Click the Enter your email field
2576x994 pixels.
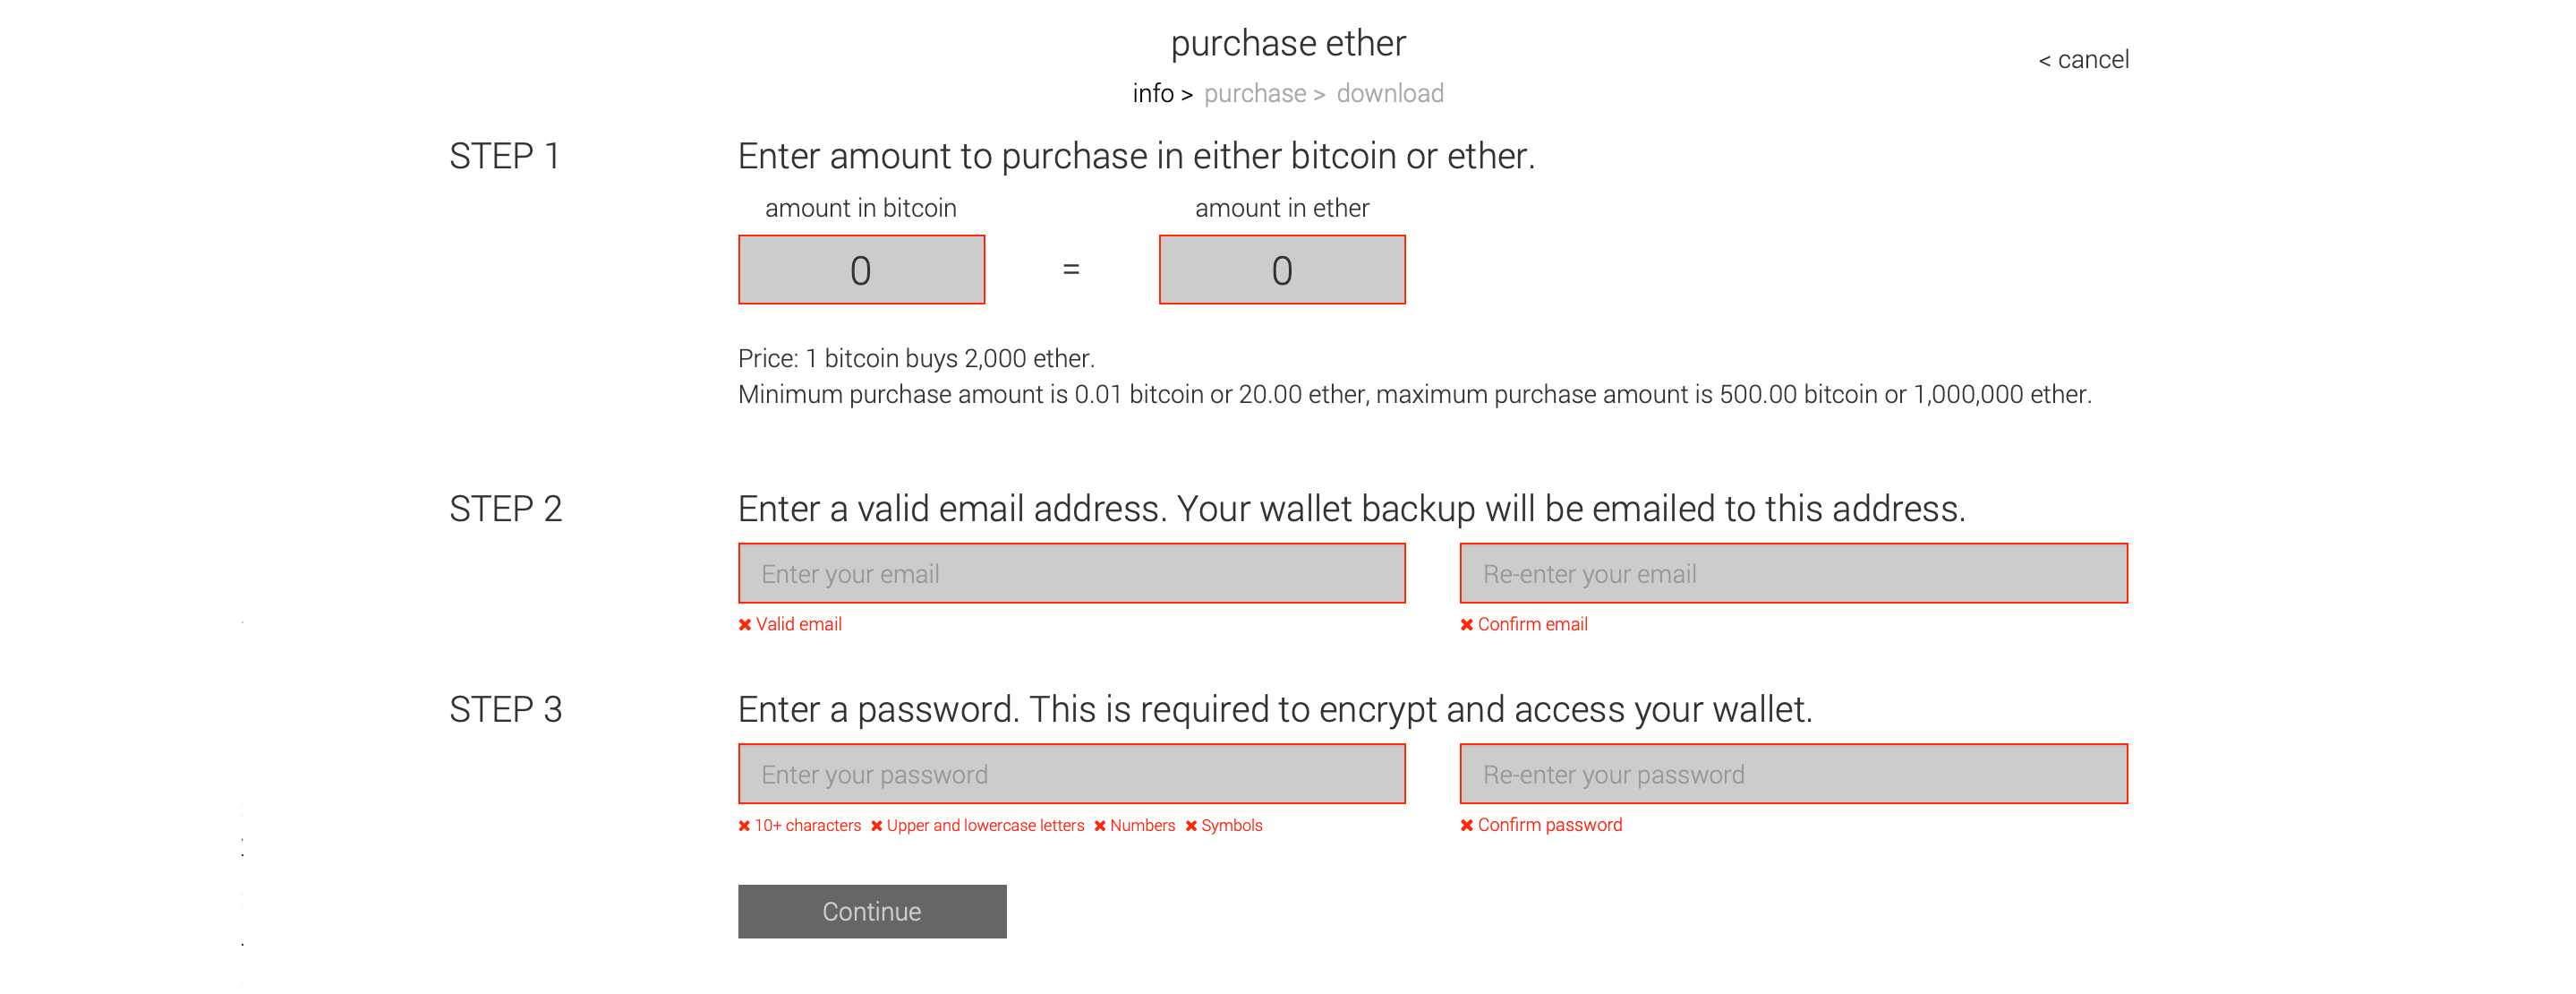[1072, 573]
